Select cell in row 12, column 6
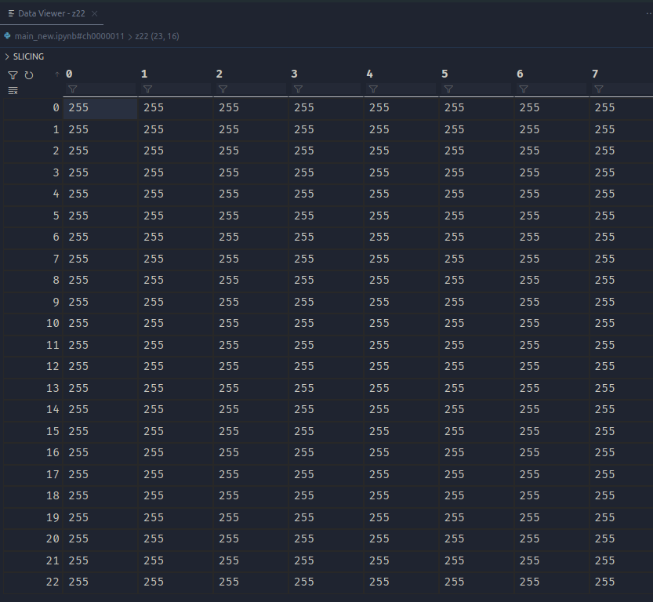The width and height of the screenshot is (653, 602). pyautogui.click(x=551, y=366)
